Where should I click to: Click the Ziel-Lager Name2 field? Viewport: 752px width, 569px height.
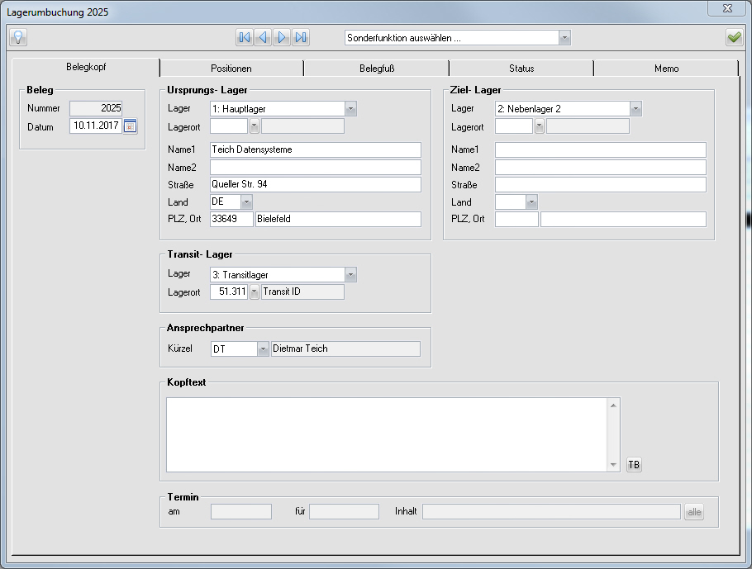click(601, 168)
